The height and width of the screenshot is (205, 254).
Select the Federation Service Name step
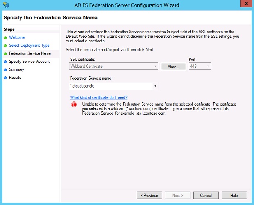(30, 53)
